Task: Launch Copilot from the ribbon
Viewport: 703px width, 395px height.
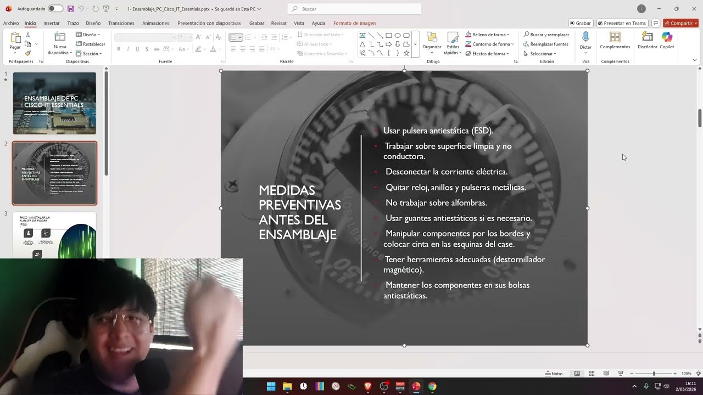Action: click(667, 40)
